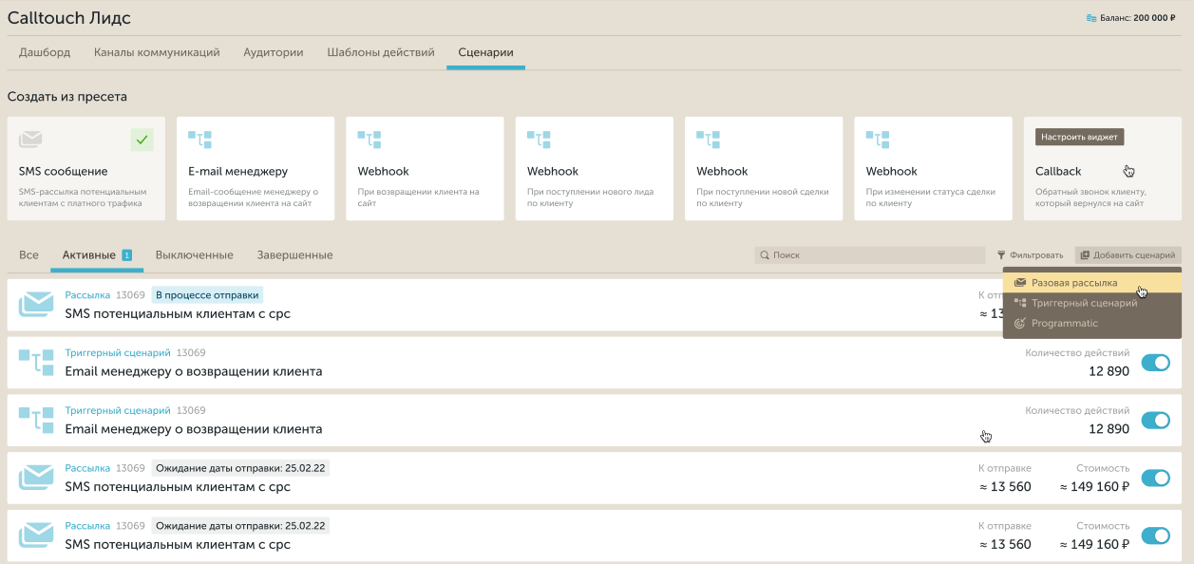Click envelope icon of В процессе отправки row

(x=36, y=305)
